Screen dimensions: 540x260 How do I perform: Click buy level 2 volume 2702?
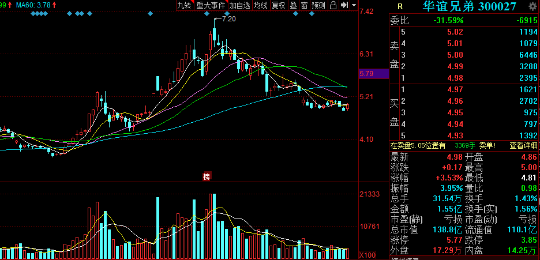coord(528,101)
